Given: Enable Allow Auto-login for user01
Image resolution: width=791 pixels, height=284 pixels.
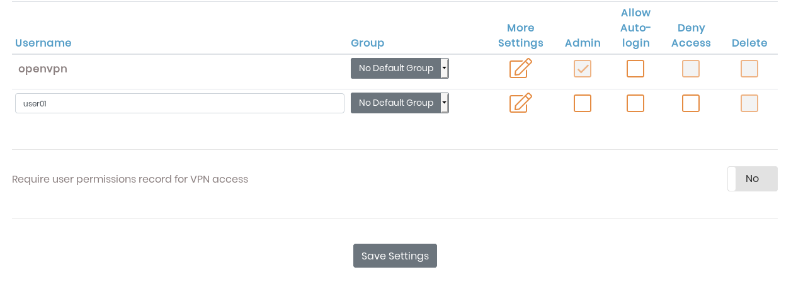Looking at the screenshot, I should [x=635, y=103].
